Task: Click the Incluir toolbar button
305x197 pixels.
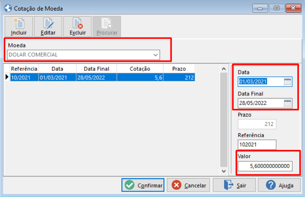Action: tap(19, 27)
